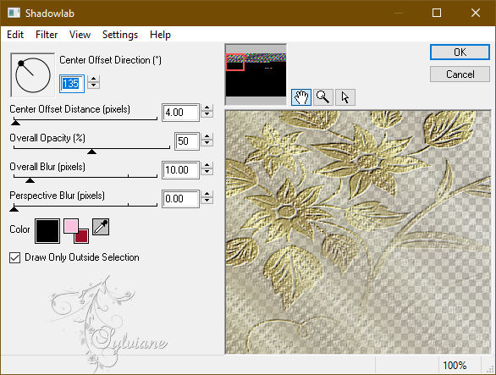Image resolution: width=496 pixels, height=375 pixels.
Task: Open the black shadow color swatch
Action: pyautogui.click(x=47, y=231)
